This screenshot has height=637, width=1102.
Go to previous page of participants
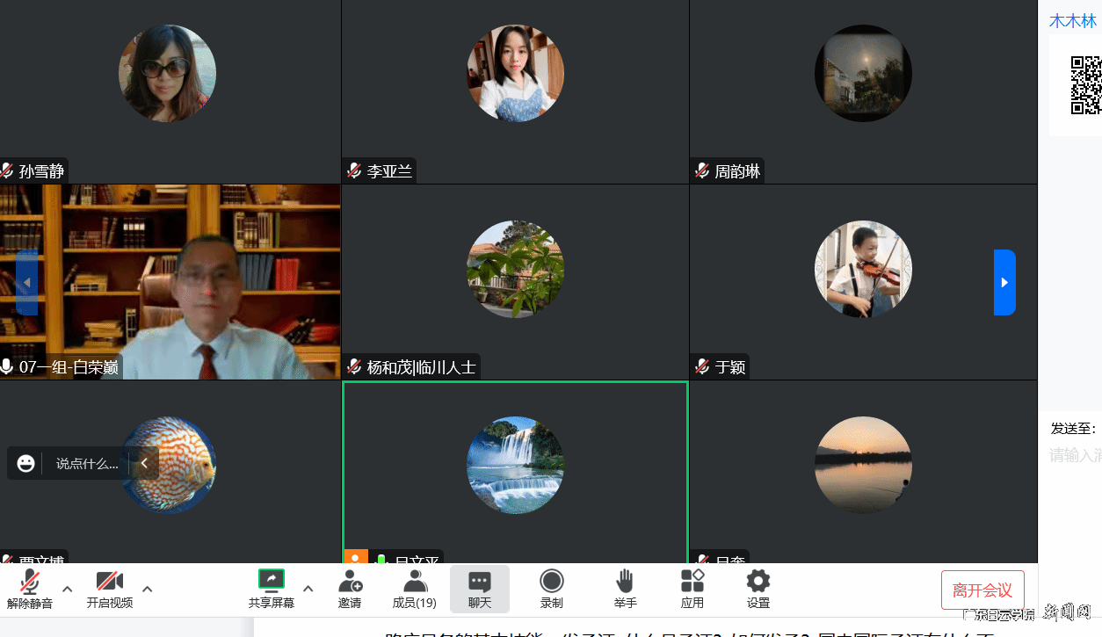26,282
